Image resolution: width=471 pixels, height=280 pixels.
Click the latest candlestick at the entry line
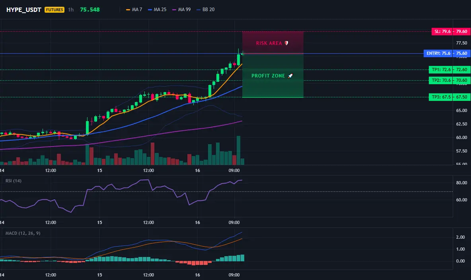242,54
